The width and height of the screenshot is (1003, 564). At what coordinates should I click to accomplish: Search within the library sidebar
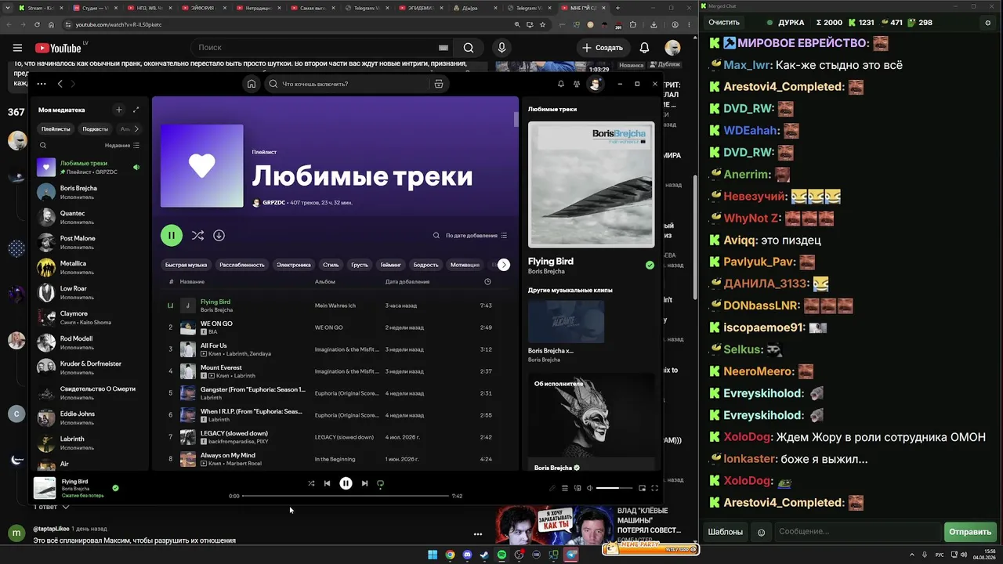43,145
